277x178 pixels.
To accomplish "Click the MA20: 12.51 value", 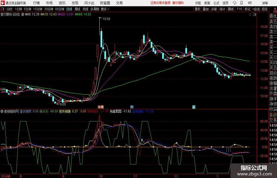I will [66, 14].
